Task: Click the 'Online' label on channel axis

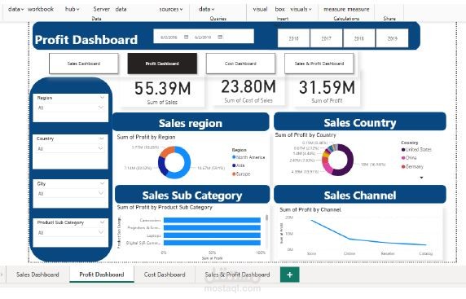Action: 349,253
